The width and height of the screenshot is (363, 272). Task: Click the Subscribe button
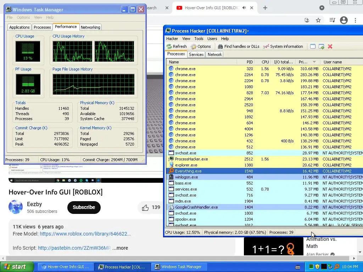(x=84, y=207)
